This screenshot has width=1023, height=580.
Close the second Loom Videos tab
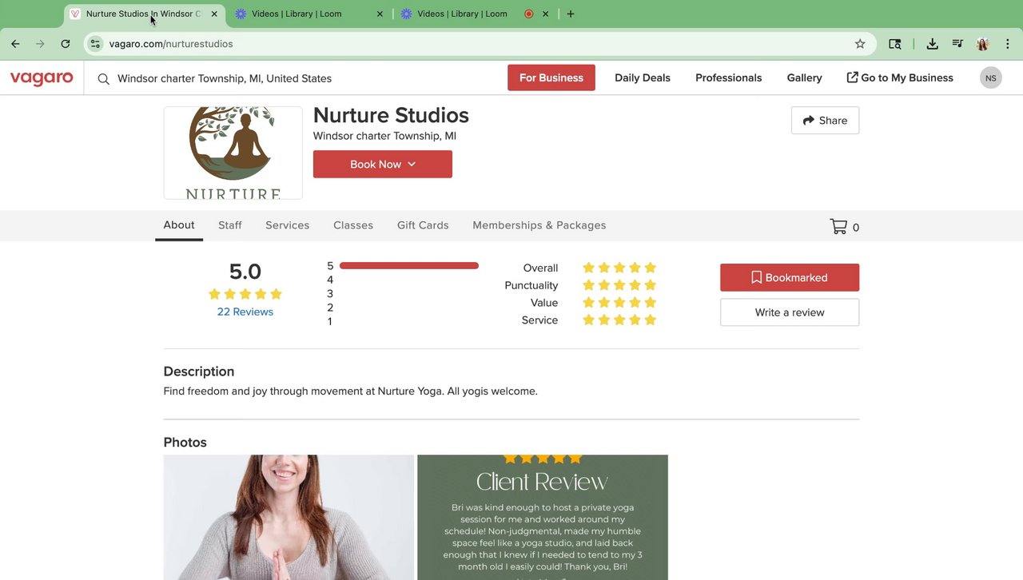546,14
